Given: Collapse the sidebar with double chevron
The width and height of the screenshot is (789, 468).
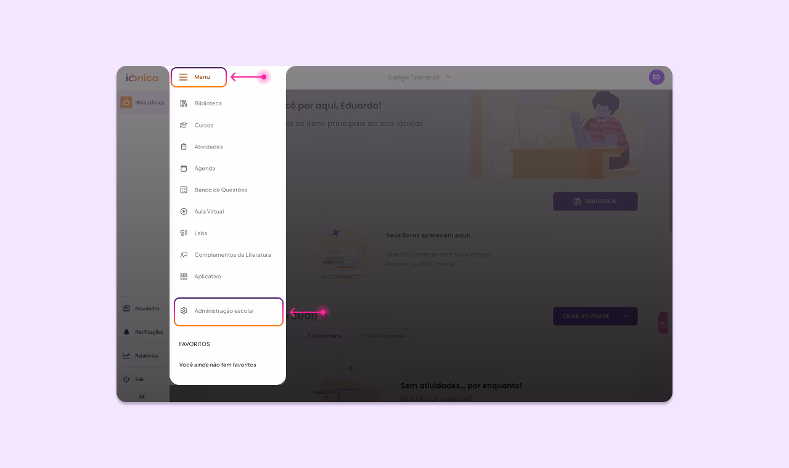Looking at the screenshot, I should (142, 397).
